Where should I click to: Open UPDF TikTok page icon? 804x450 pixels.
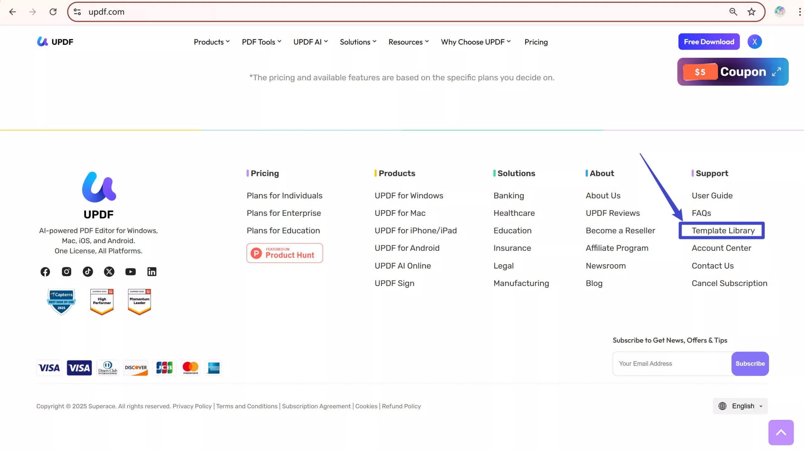coord(88,272)
